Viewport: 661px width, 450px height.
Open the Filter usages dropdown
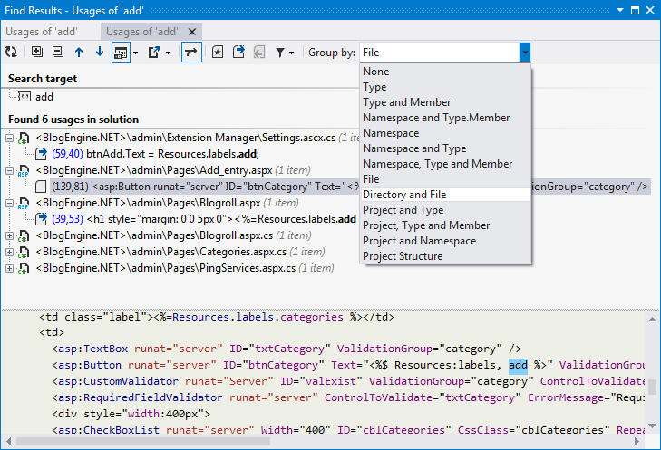[284, 53]
